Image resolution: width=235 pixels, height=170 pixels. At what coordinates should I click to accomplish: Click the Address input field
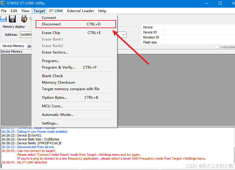26,35
